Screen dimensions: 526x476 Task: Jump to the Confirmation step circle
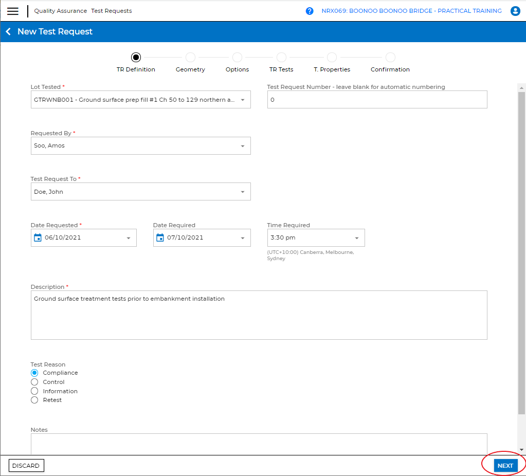pos(390,58)
